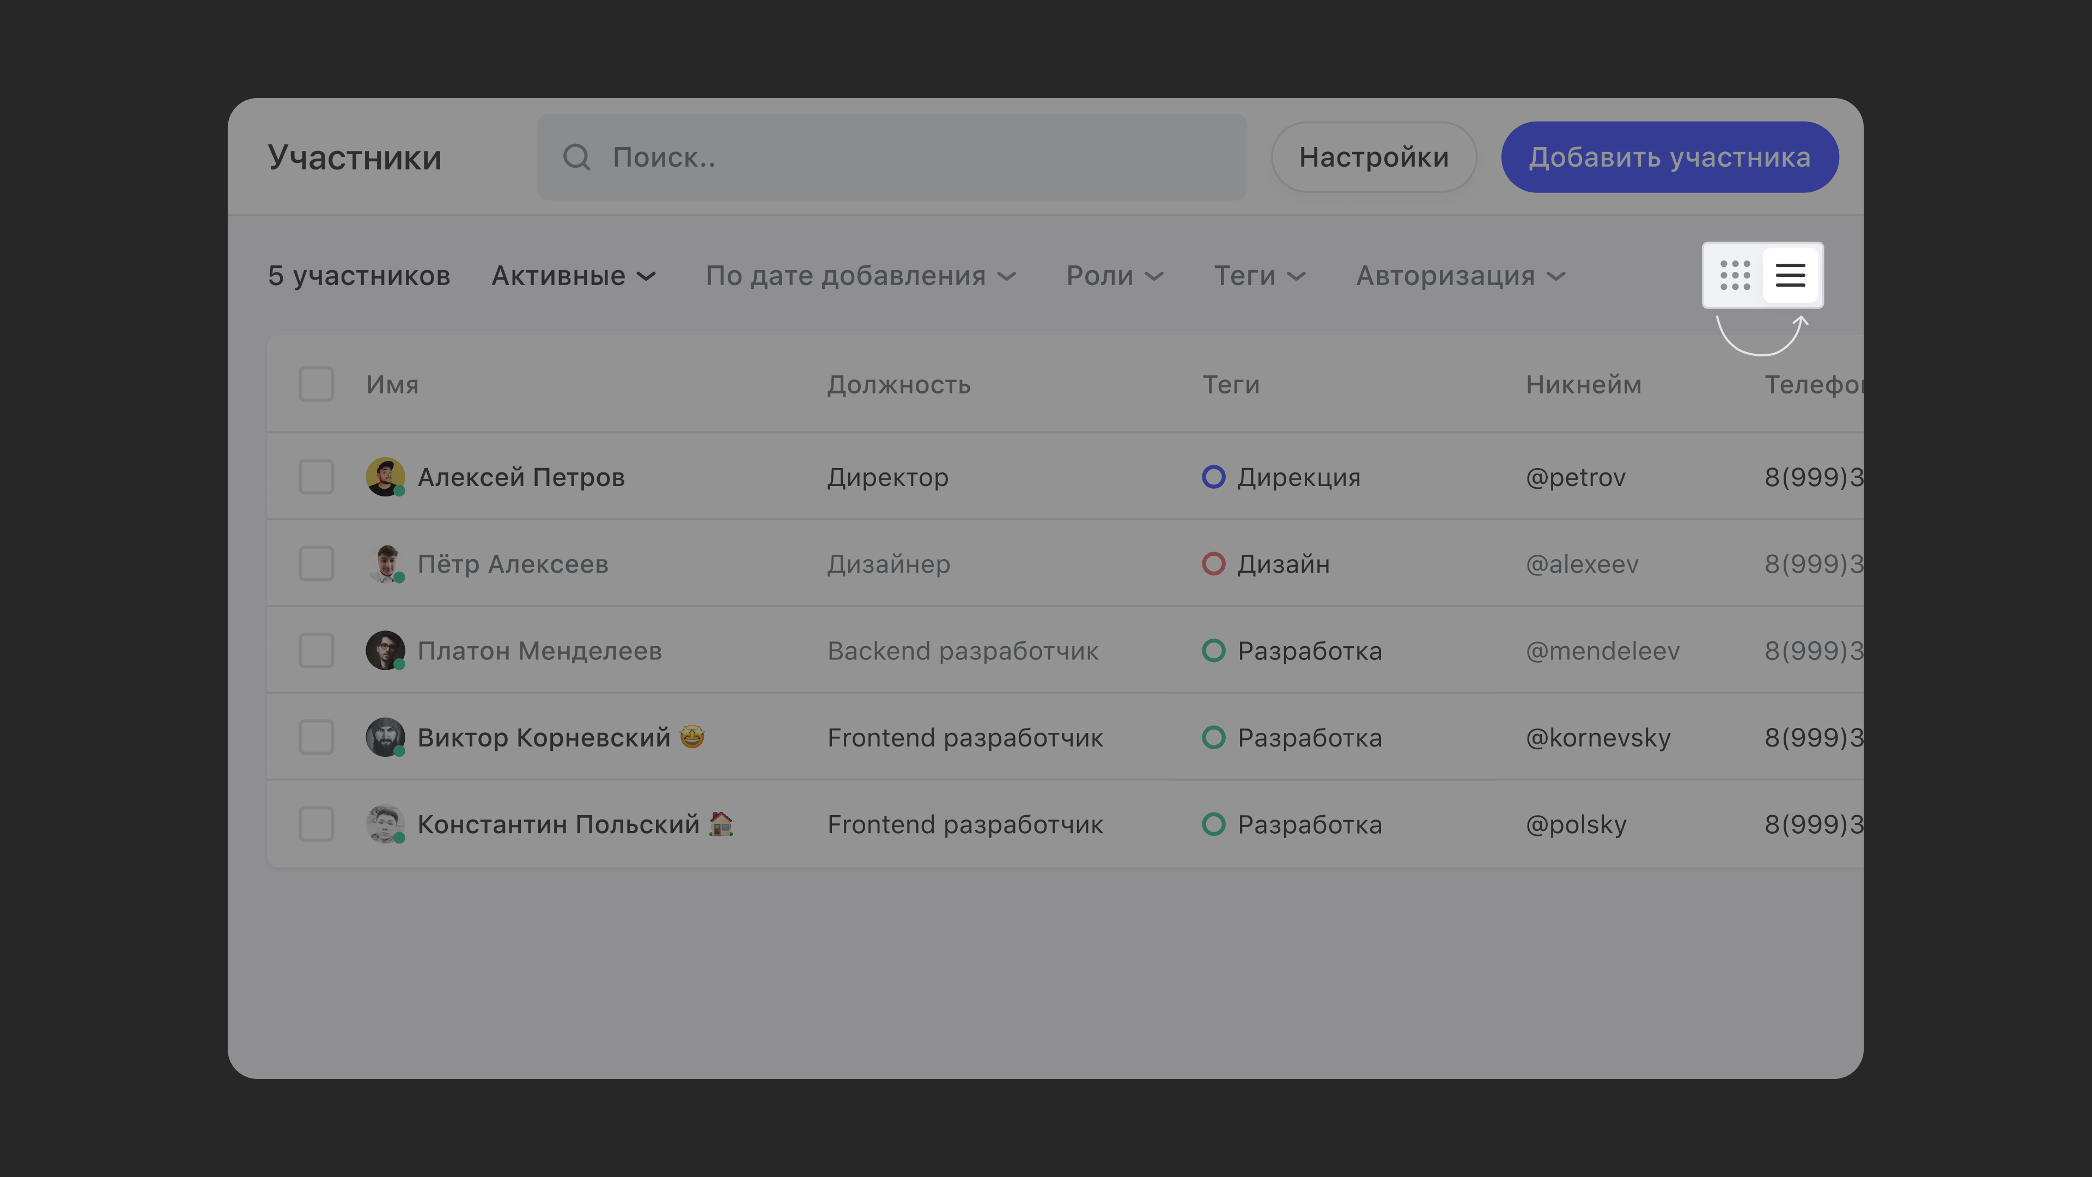Open Пётр Алексеев's avatar
This screenshot has width=2092, height=1177.
coord(385,564)
